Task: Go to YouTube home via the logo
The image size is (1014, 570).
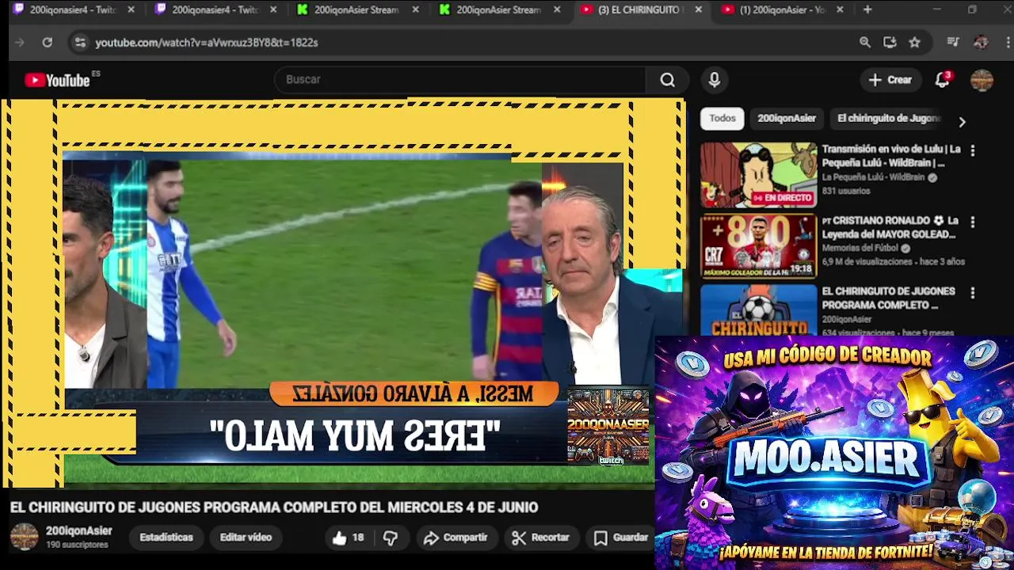Action: [x=57, y=80]
